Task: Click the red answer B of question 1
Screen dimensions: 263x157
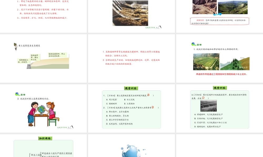Action: [x=148, y=95]
